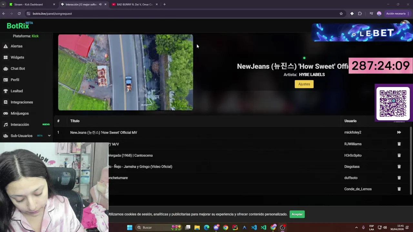Viewport: 413px width, 232px height.
Task: Remove duffsoto's song request
Action: pos(399,178)
